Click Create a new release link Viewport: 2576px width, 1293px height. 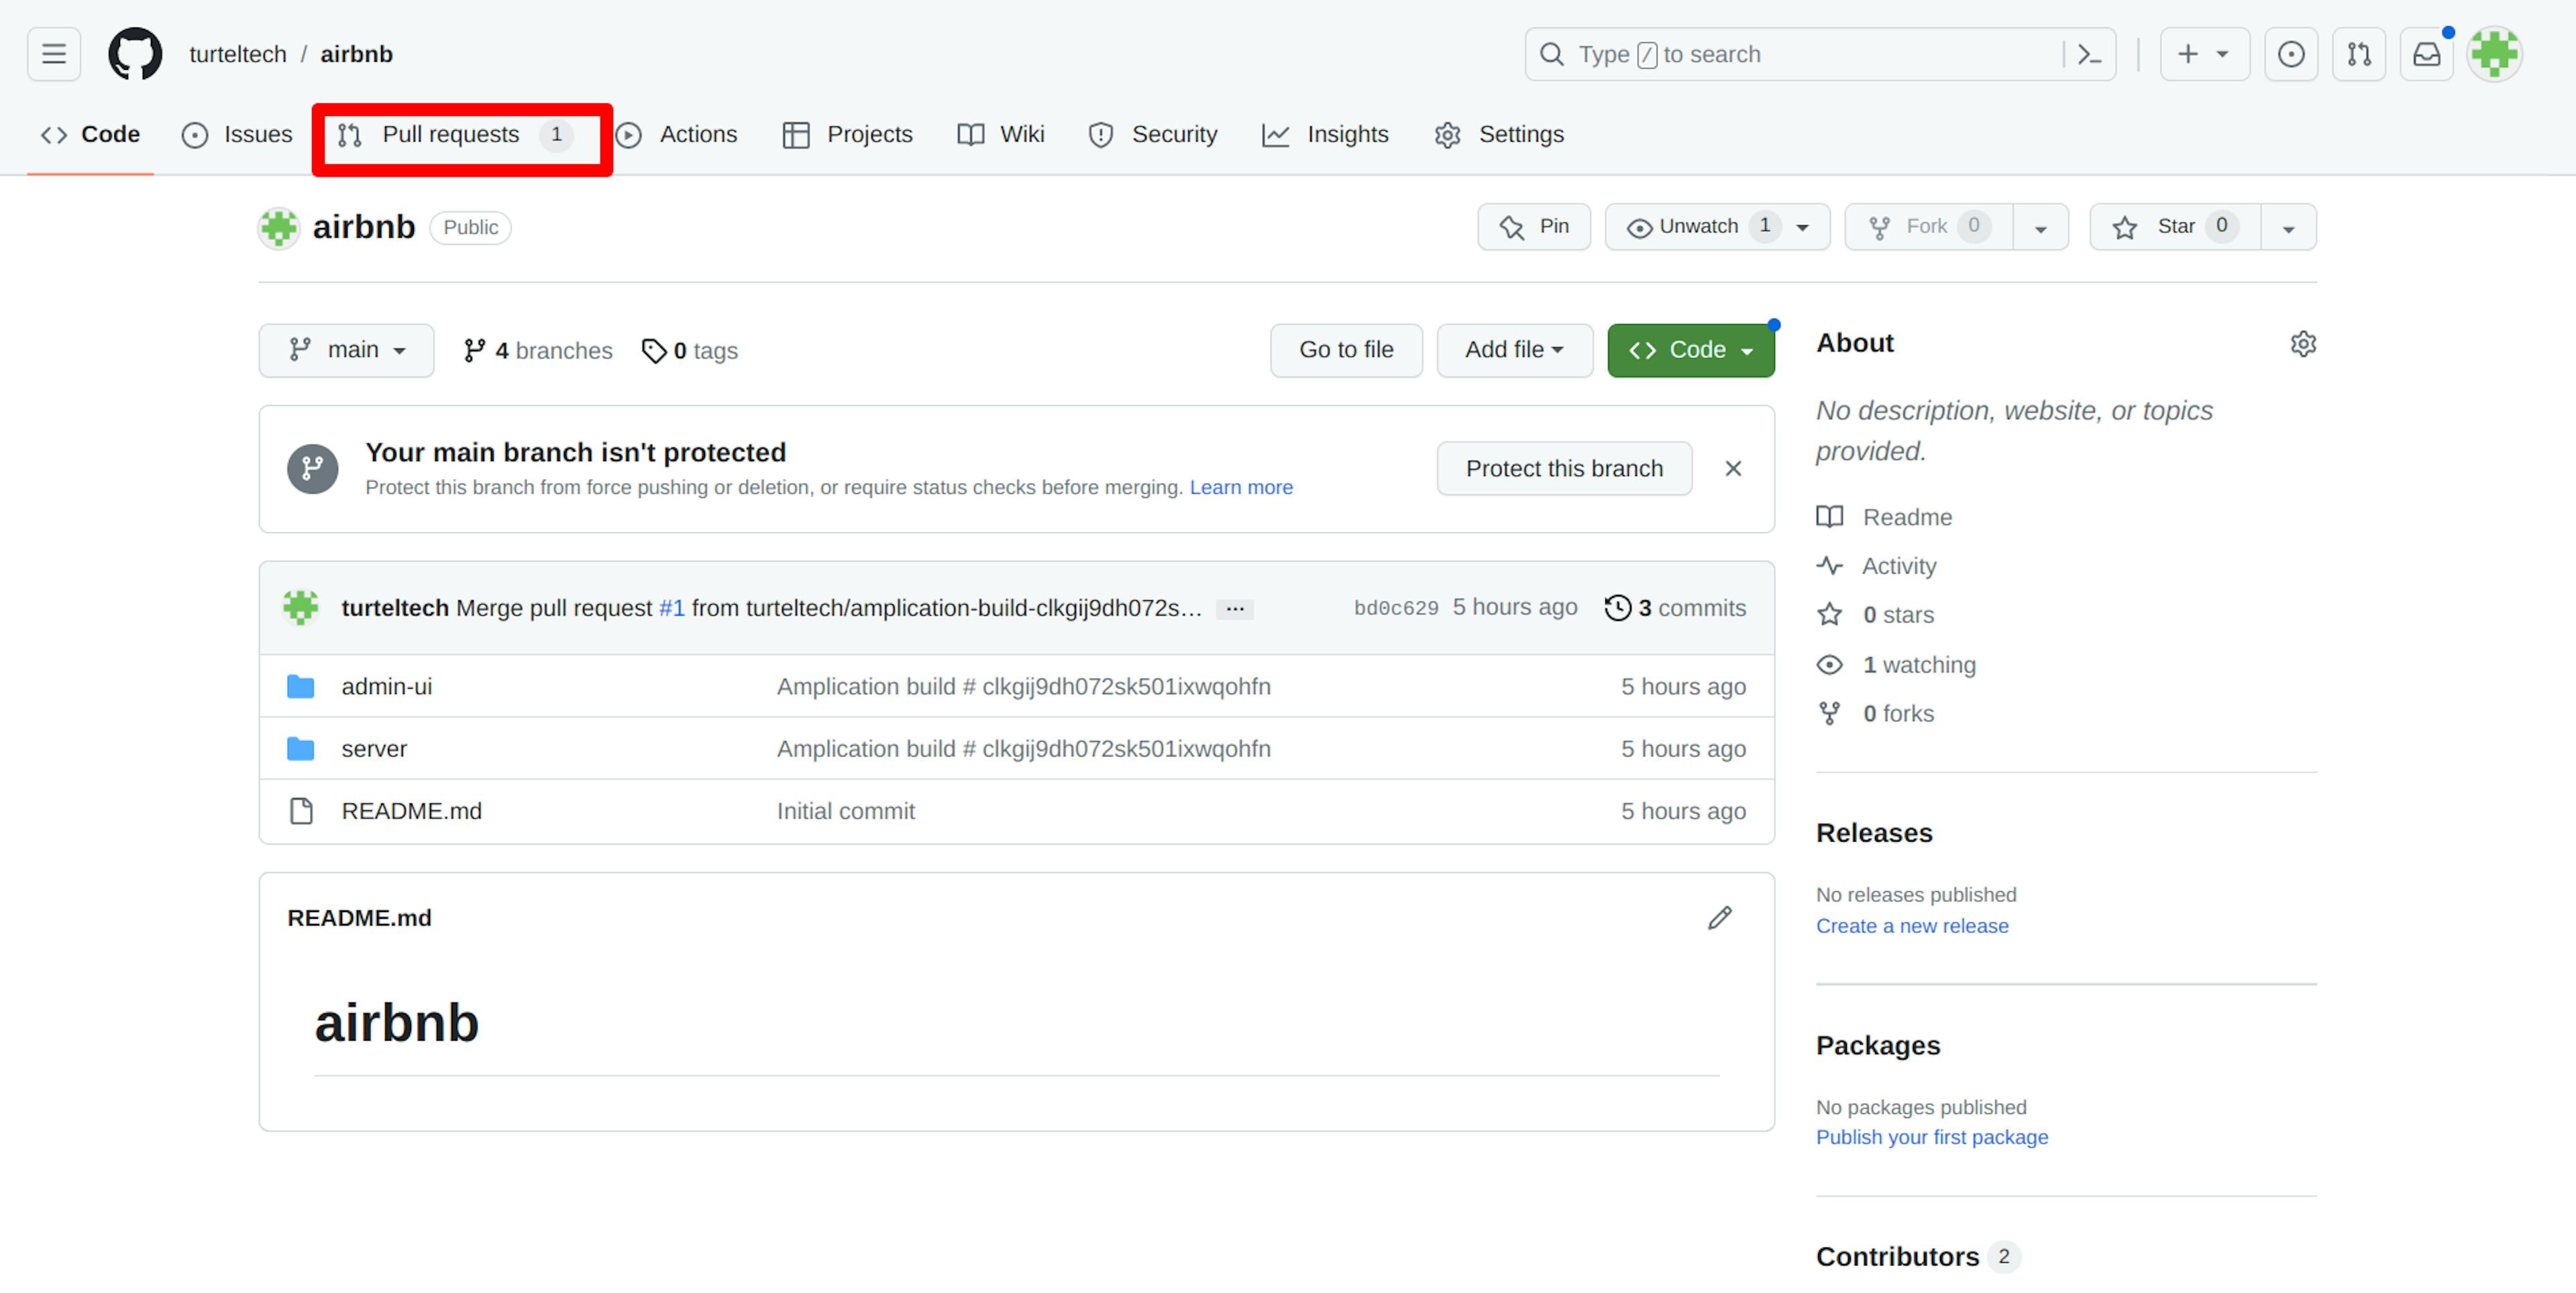(x=1912, y=926)
